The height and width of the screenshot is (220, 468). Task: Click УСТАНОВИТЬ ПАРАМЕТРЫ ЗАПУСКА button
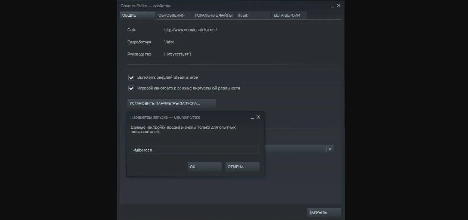point(172,103)
